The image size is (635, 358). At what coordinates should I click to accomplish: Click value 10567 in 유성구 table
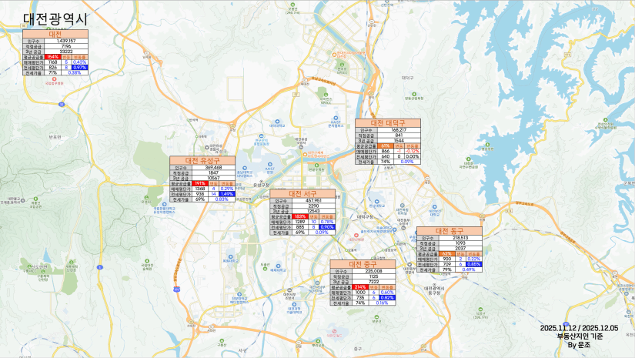point(213,178)
